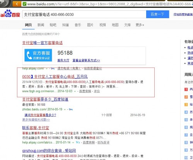
Task: Click the 百度一下 search button
Action: (x=157, y=14)
